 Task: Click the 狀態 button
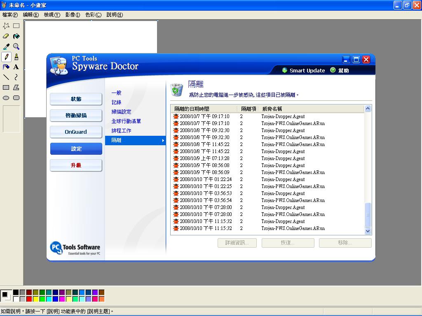(x=76, y=99)
